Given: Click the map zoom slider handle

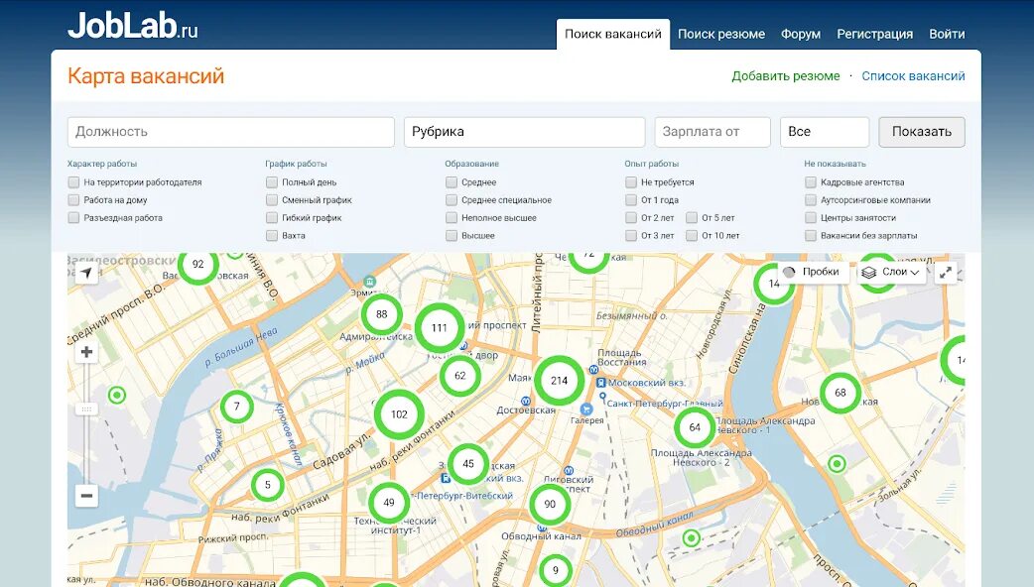Looking at the screenshot, I should [86, 410].
